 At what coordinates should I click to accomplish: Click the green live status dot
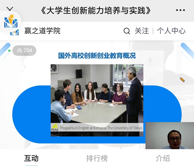coord(9,51)
